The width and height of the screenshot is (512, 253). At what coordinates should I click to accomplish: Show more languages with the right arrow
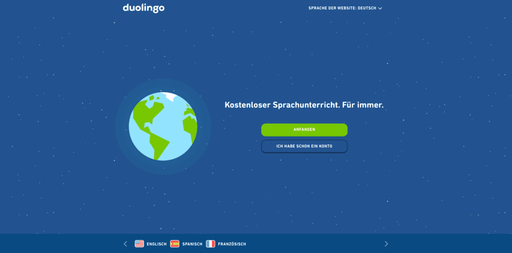[386, 244]
